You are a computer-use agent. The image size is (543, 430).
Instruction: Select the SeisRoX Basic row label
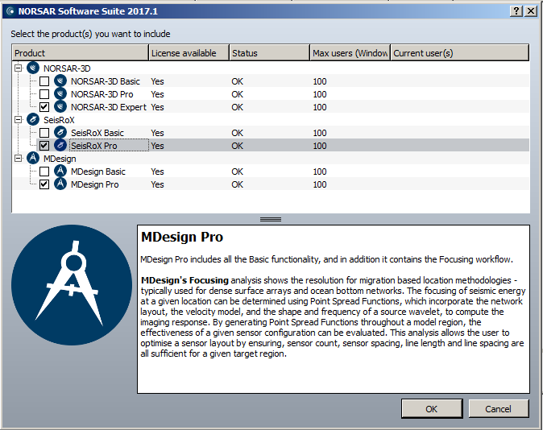[97, 133]
